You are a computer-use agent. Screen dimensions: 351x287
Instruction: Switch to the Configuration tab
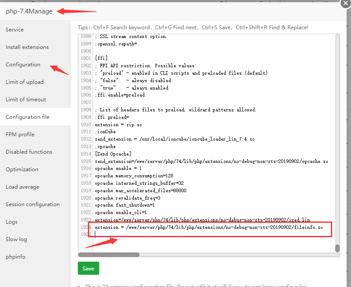[23, 64]
